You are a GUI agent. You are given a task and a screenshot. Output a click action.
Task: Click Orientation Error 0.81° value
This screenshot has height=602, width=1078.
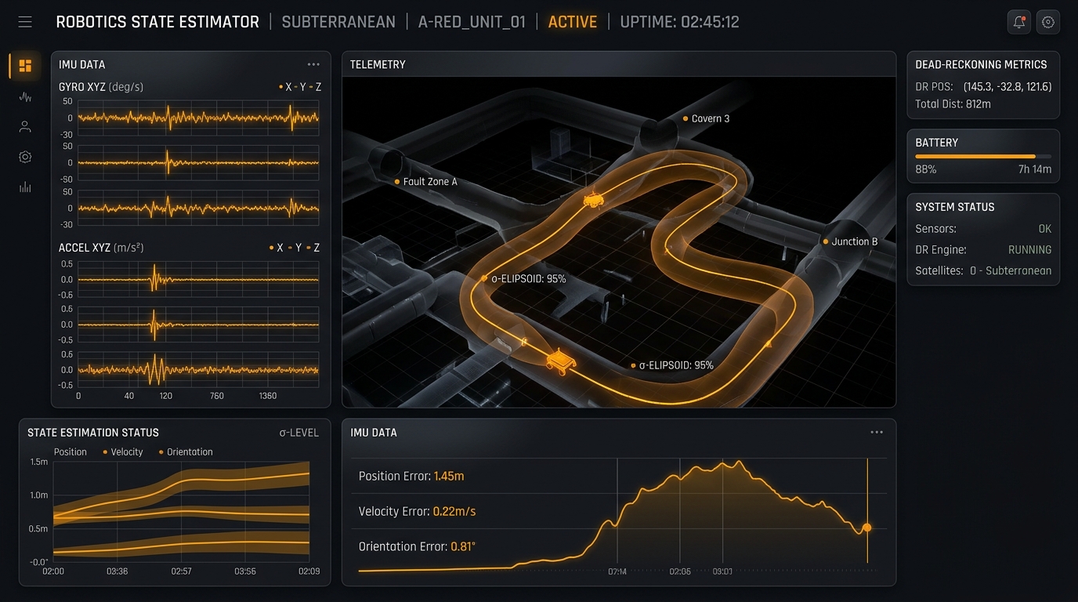[463, 546]
